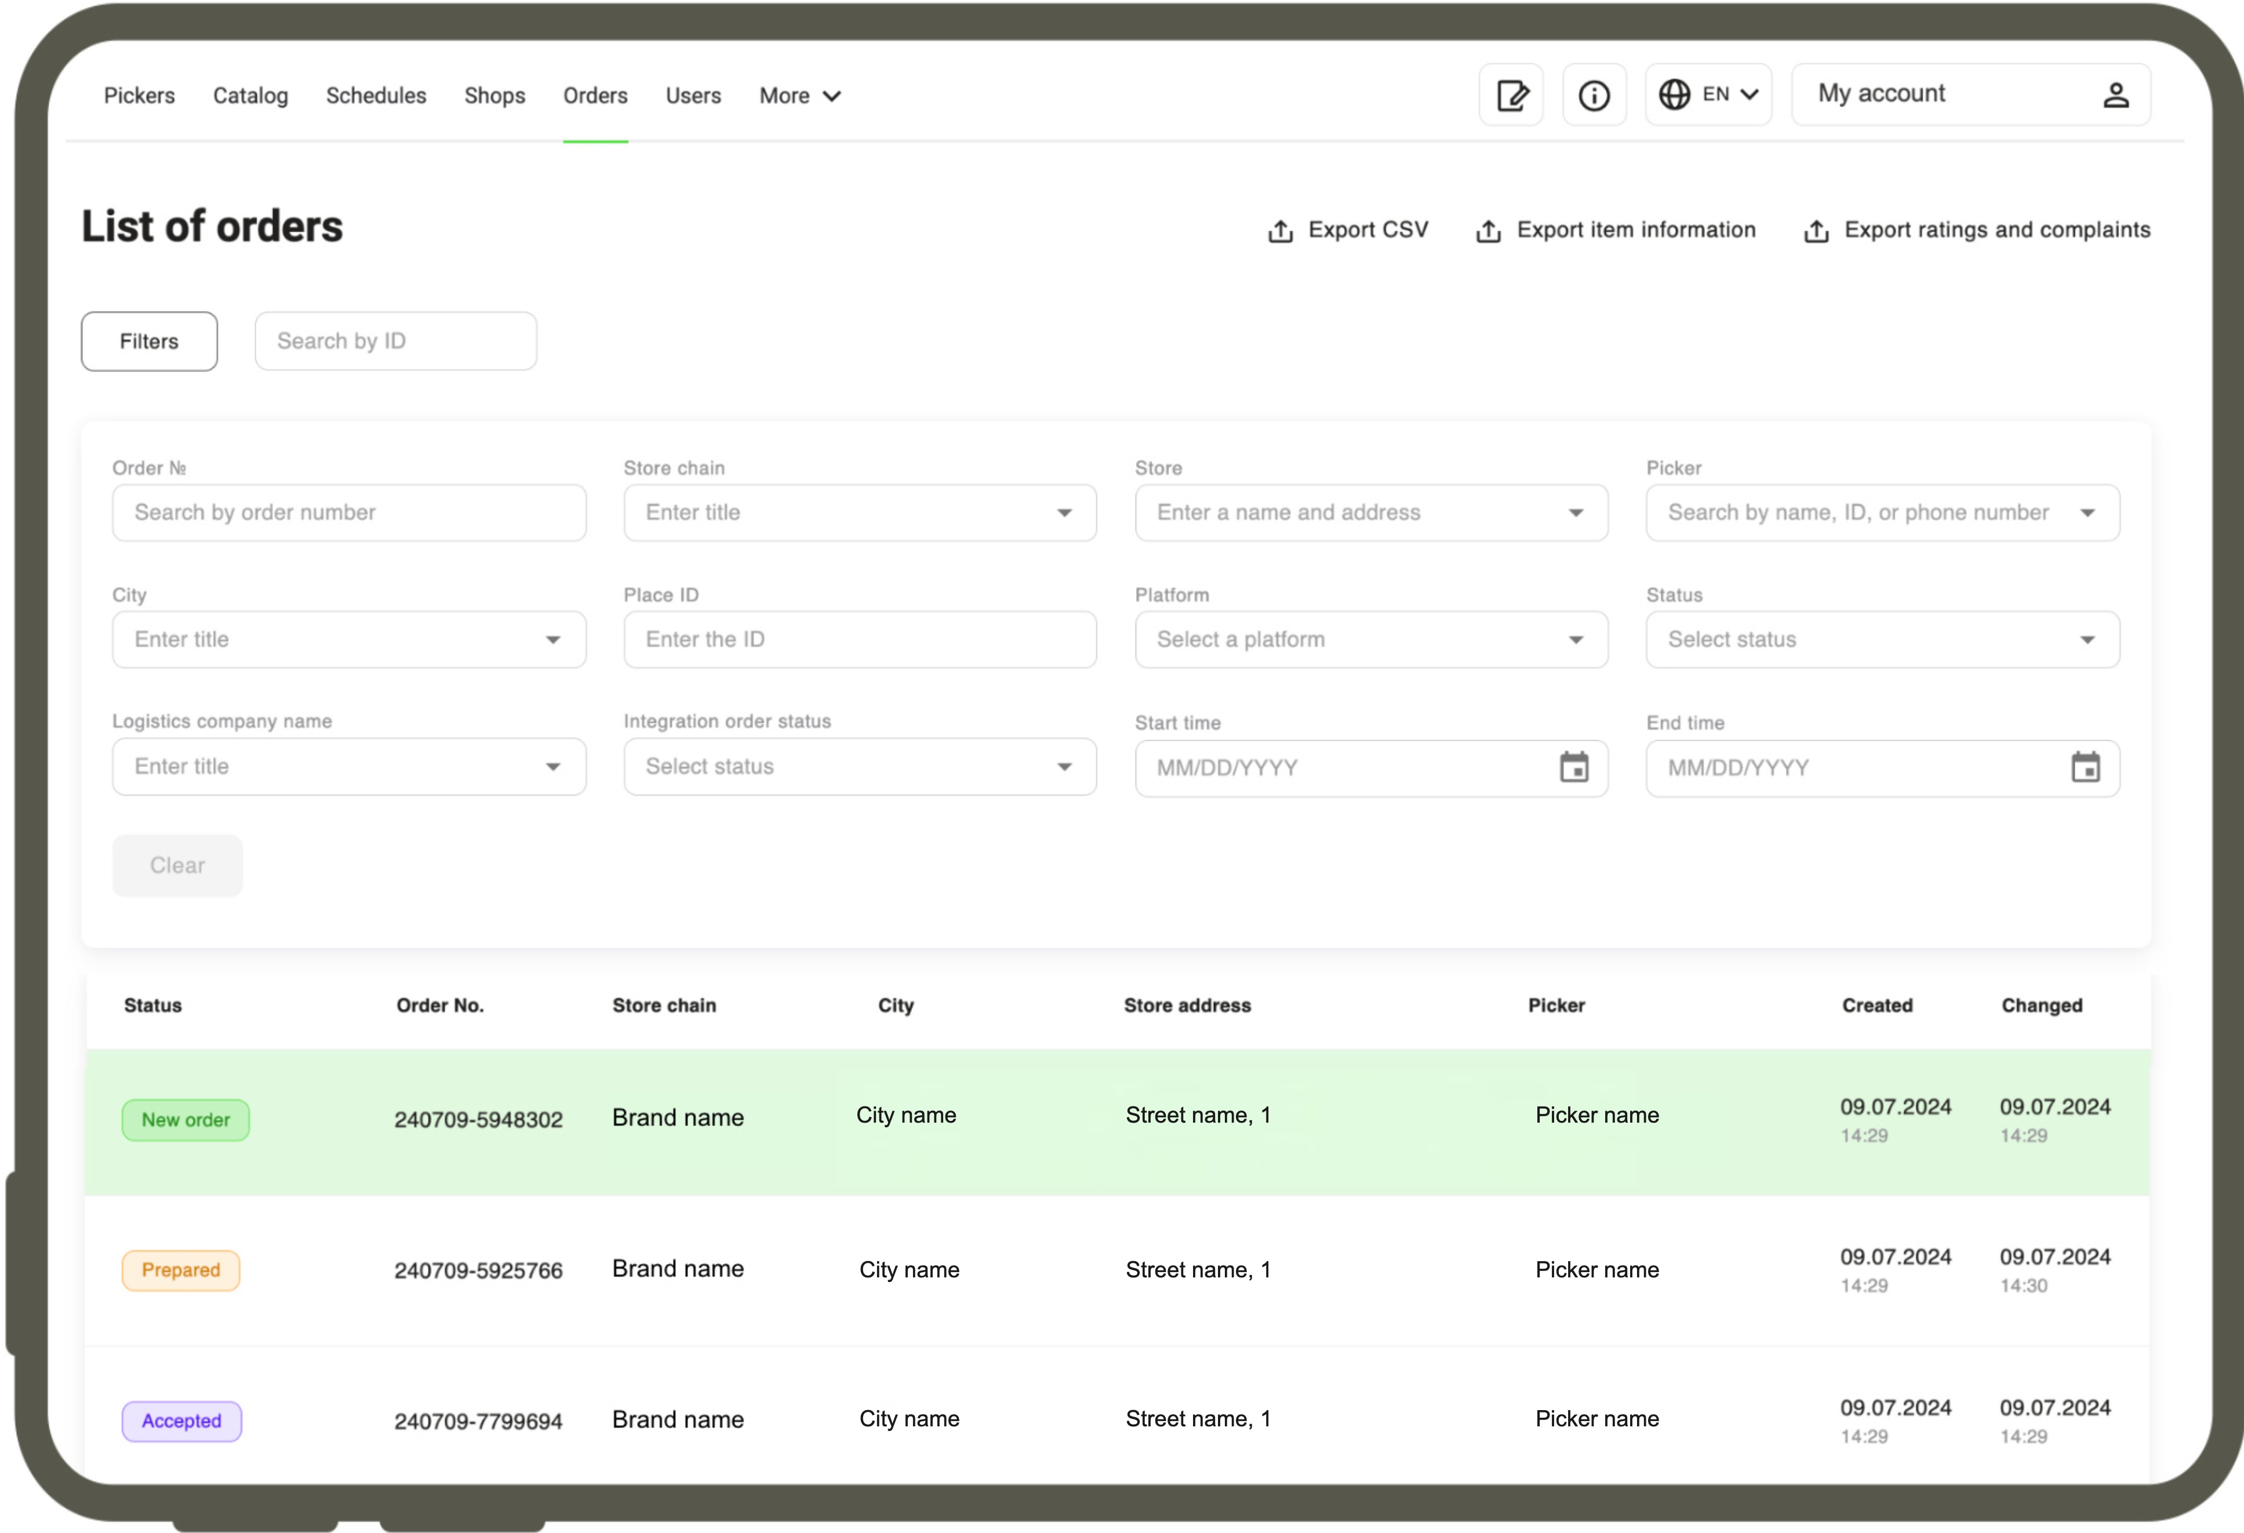The image size is (2244, 1533).
Task: Click Export CSV upload icon
Action: 1281,231
